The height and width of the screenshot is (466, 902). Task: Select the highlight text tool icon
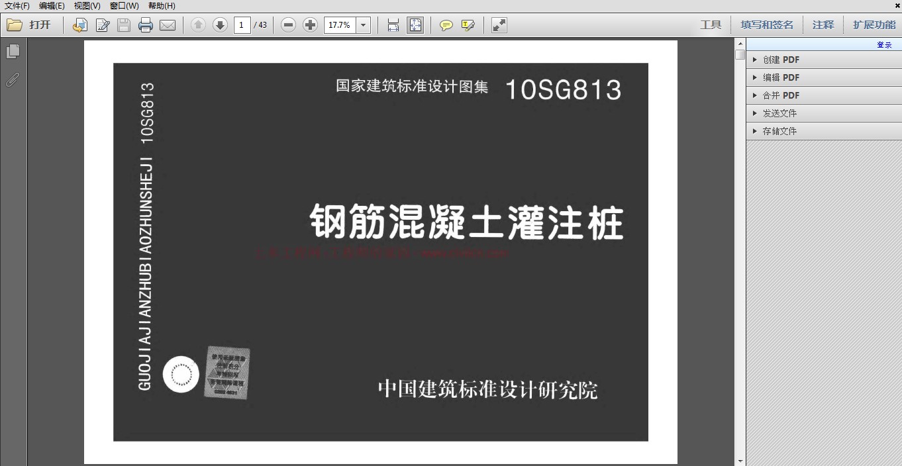pyautogui.click(x=468, y=25)
